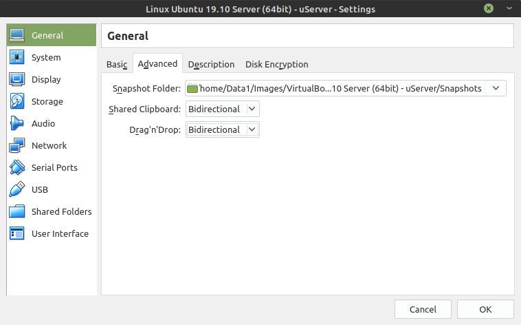Click the Display monitor icon

(16, 79)
